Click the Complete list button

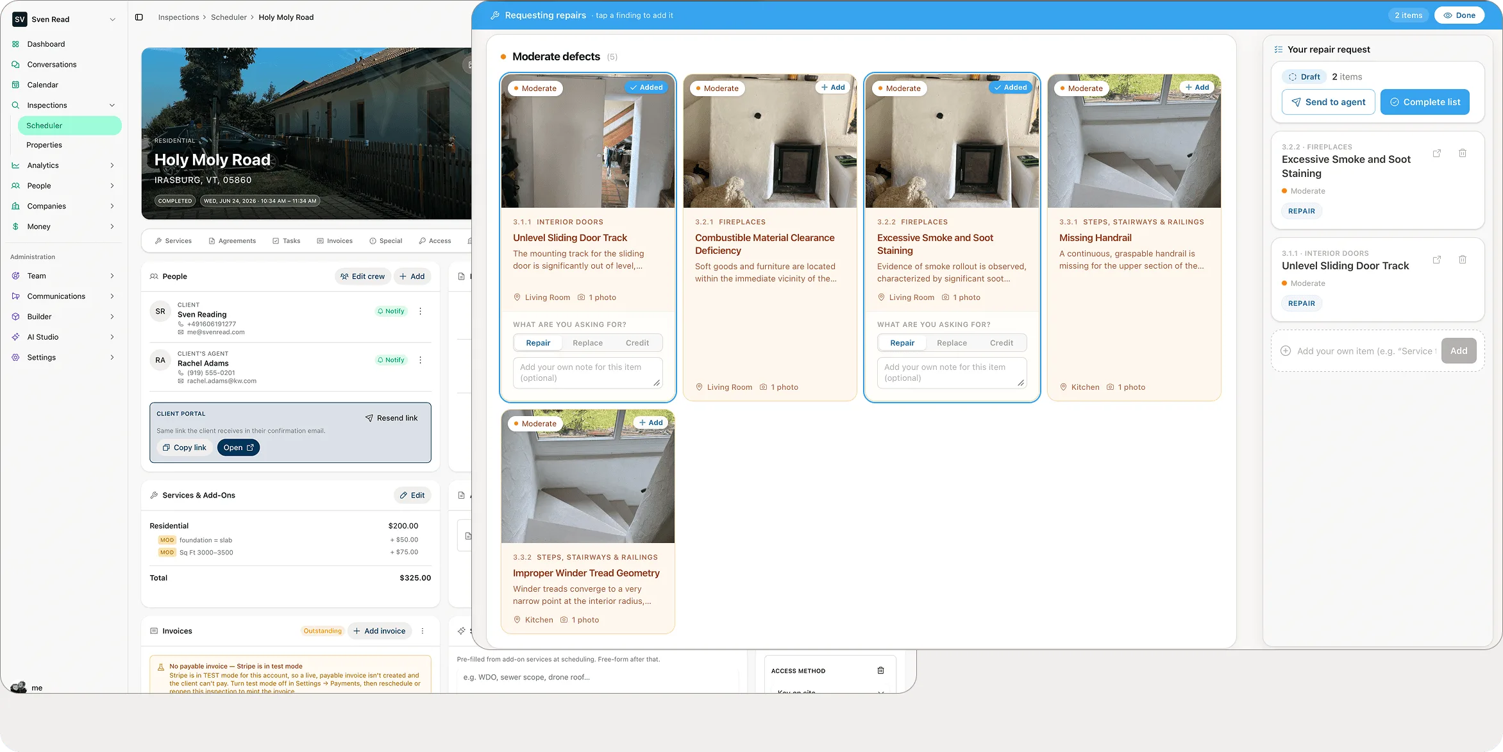pos(1425,102)
